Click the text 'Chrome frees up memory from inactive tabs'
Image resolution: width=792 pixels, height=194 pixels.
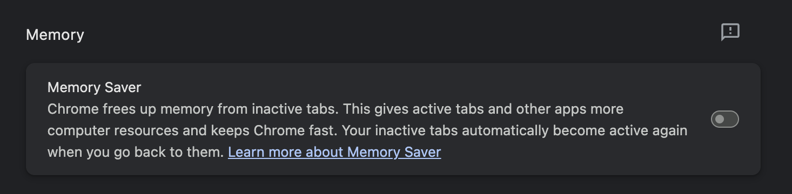192,109
